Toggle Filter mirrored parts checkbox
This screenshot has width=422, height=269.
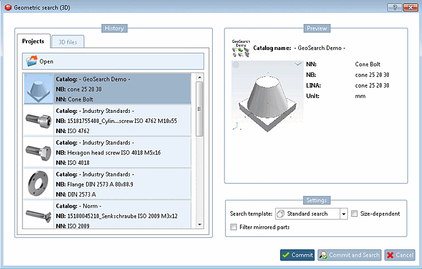[234, 227]
